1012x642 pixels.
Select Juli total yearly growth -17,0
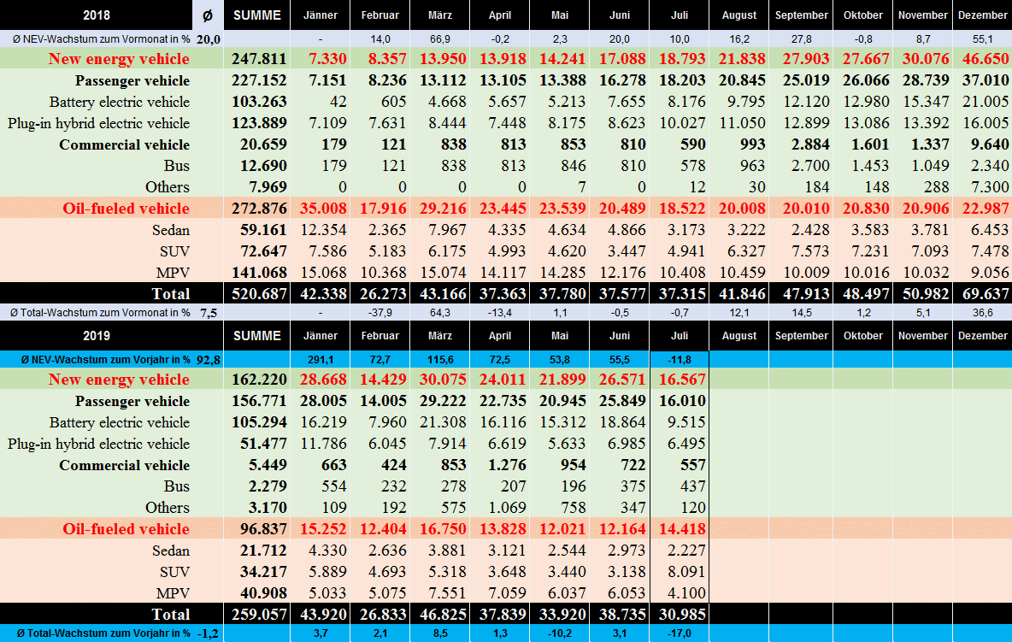coord(680,633)
